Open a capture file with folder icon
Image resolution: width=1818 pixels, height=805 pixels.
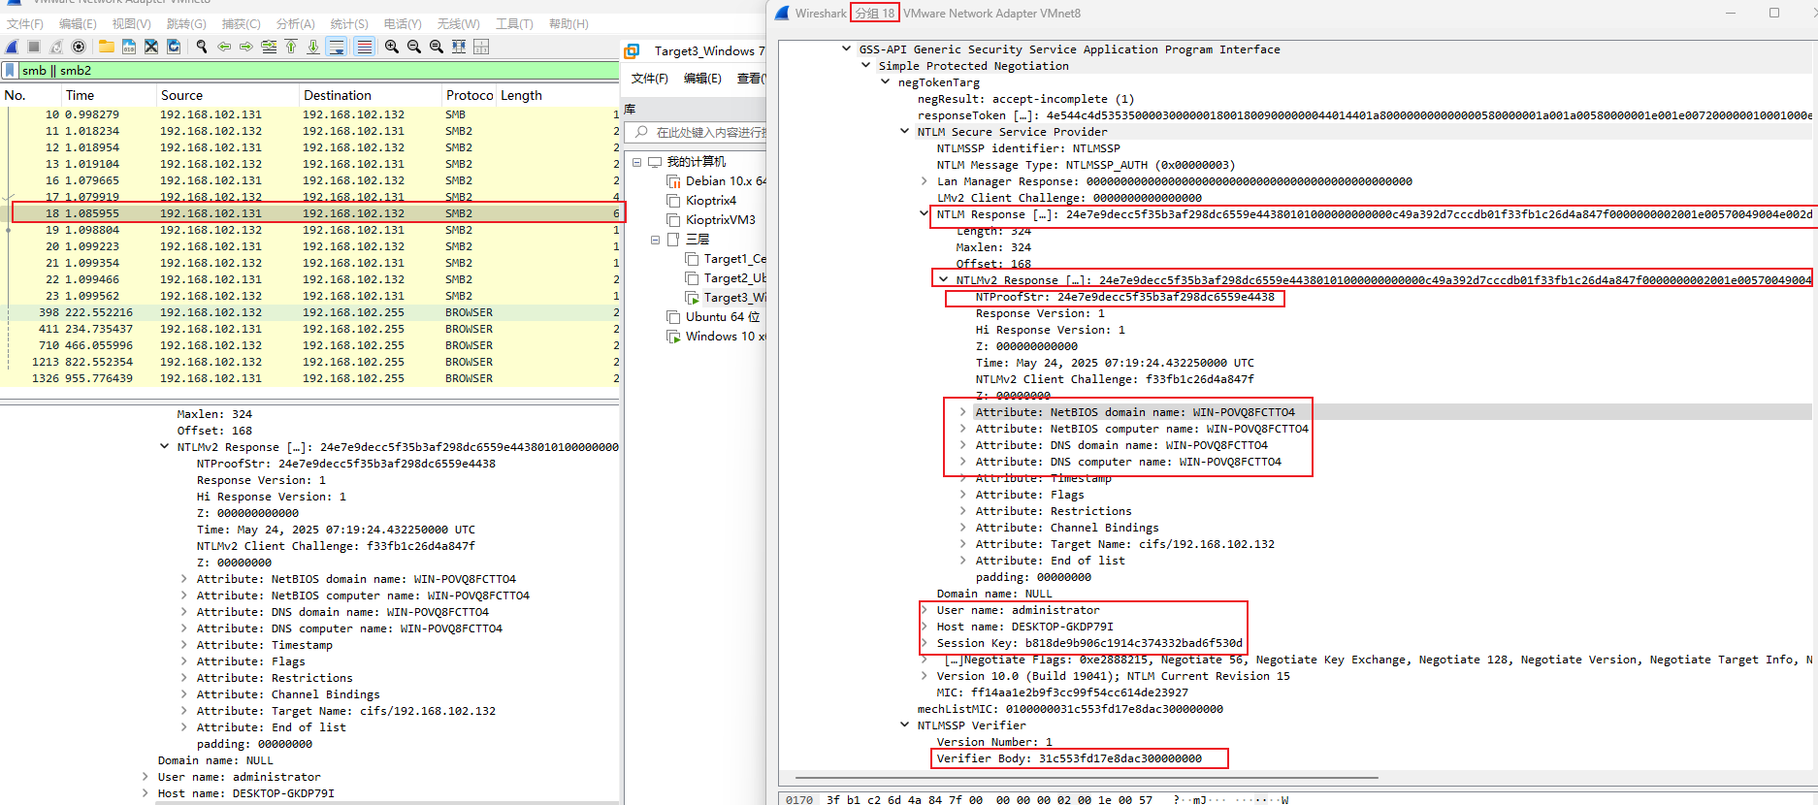click(x=107, y=47)
